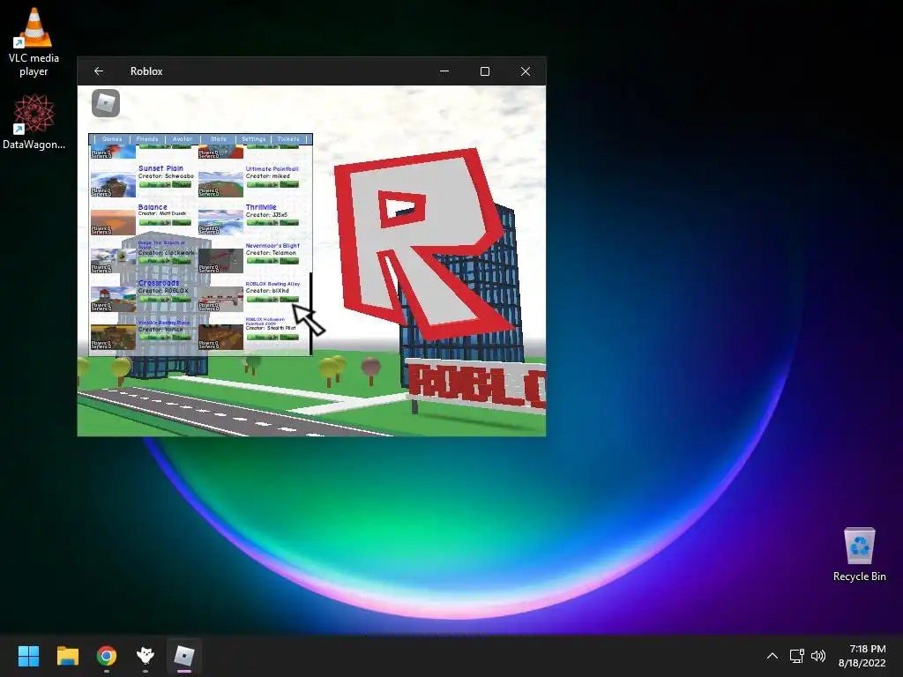Open the Sunset Plain game title
This screenshot has width=903, height=677.
(160, 168)
